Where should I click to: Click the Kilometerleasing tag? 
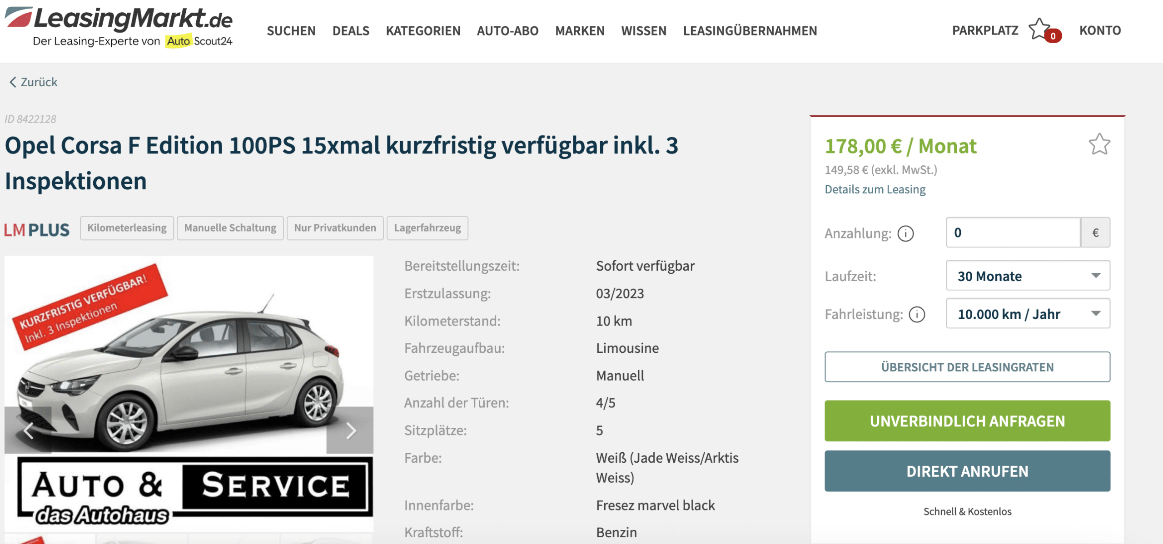click(x=127, y=228)
